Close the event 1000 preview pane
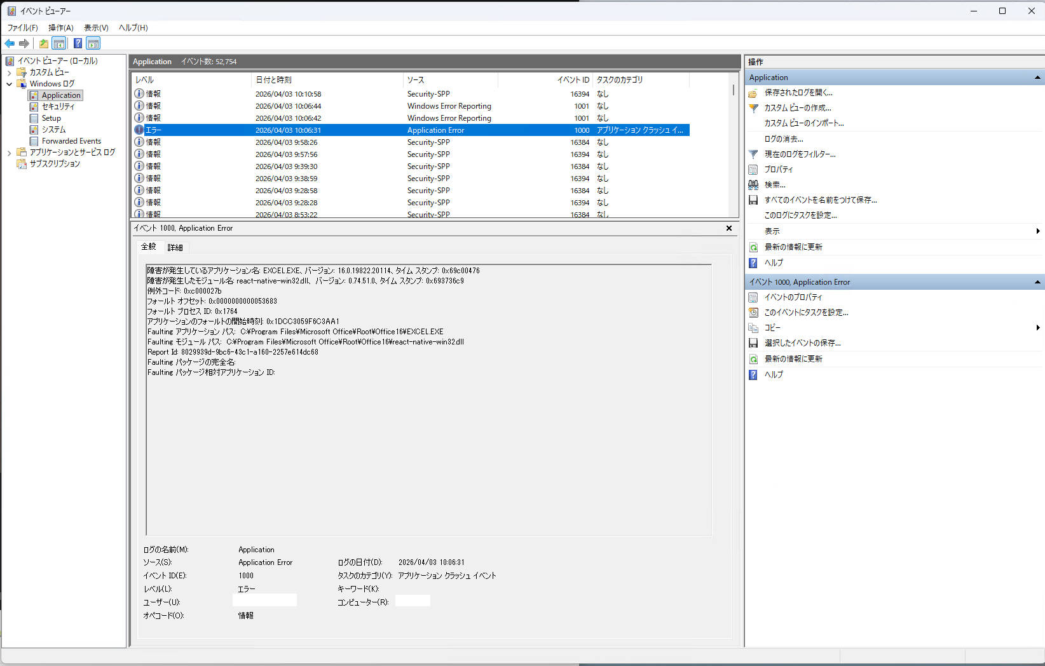The height and width of the screenshot is (666, 1045). pos(729,228)
